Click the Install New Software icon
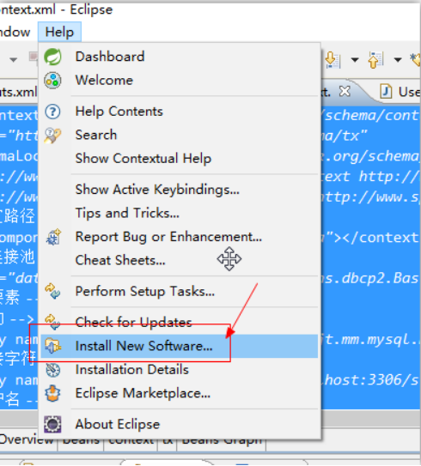This screenshot has width=421, height=466. 53,346
